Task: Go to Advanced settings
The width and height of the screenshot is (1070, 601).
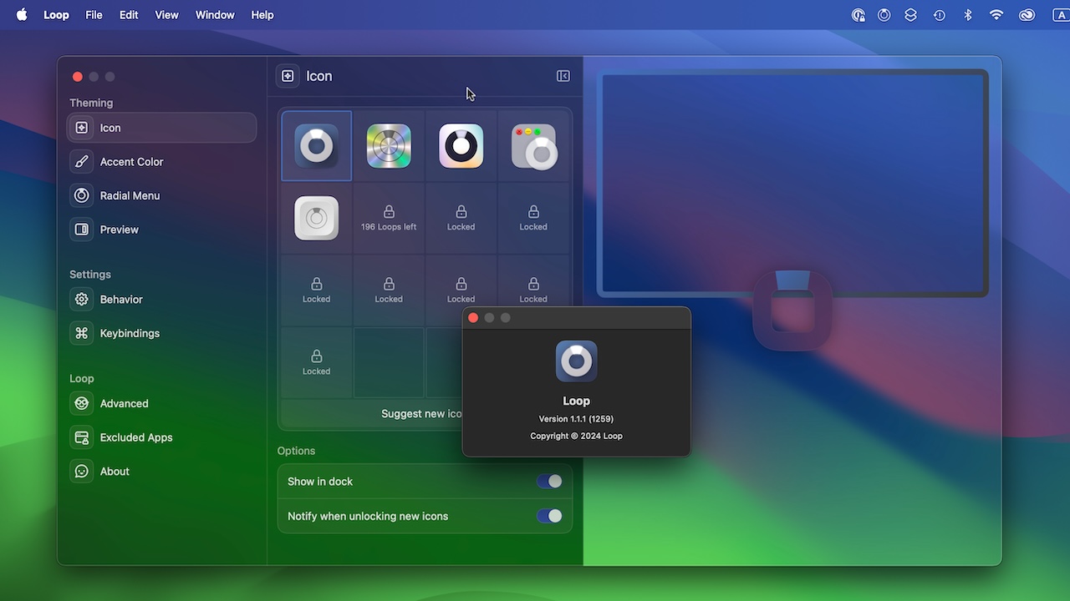Action: 161,403
